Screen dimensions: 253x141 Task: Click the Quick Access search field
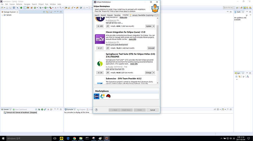tap(228, 8)
